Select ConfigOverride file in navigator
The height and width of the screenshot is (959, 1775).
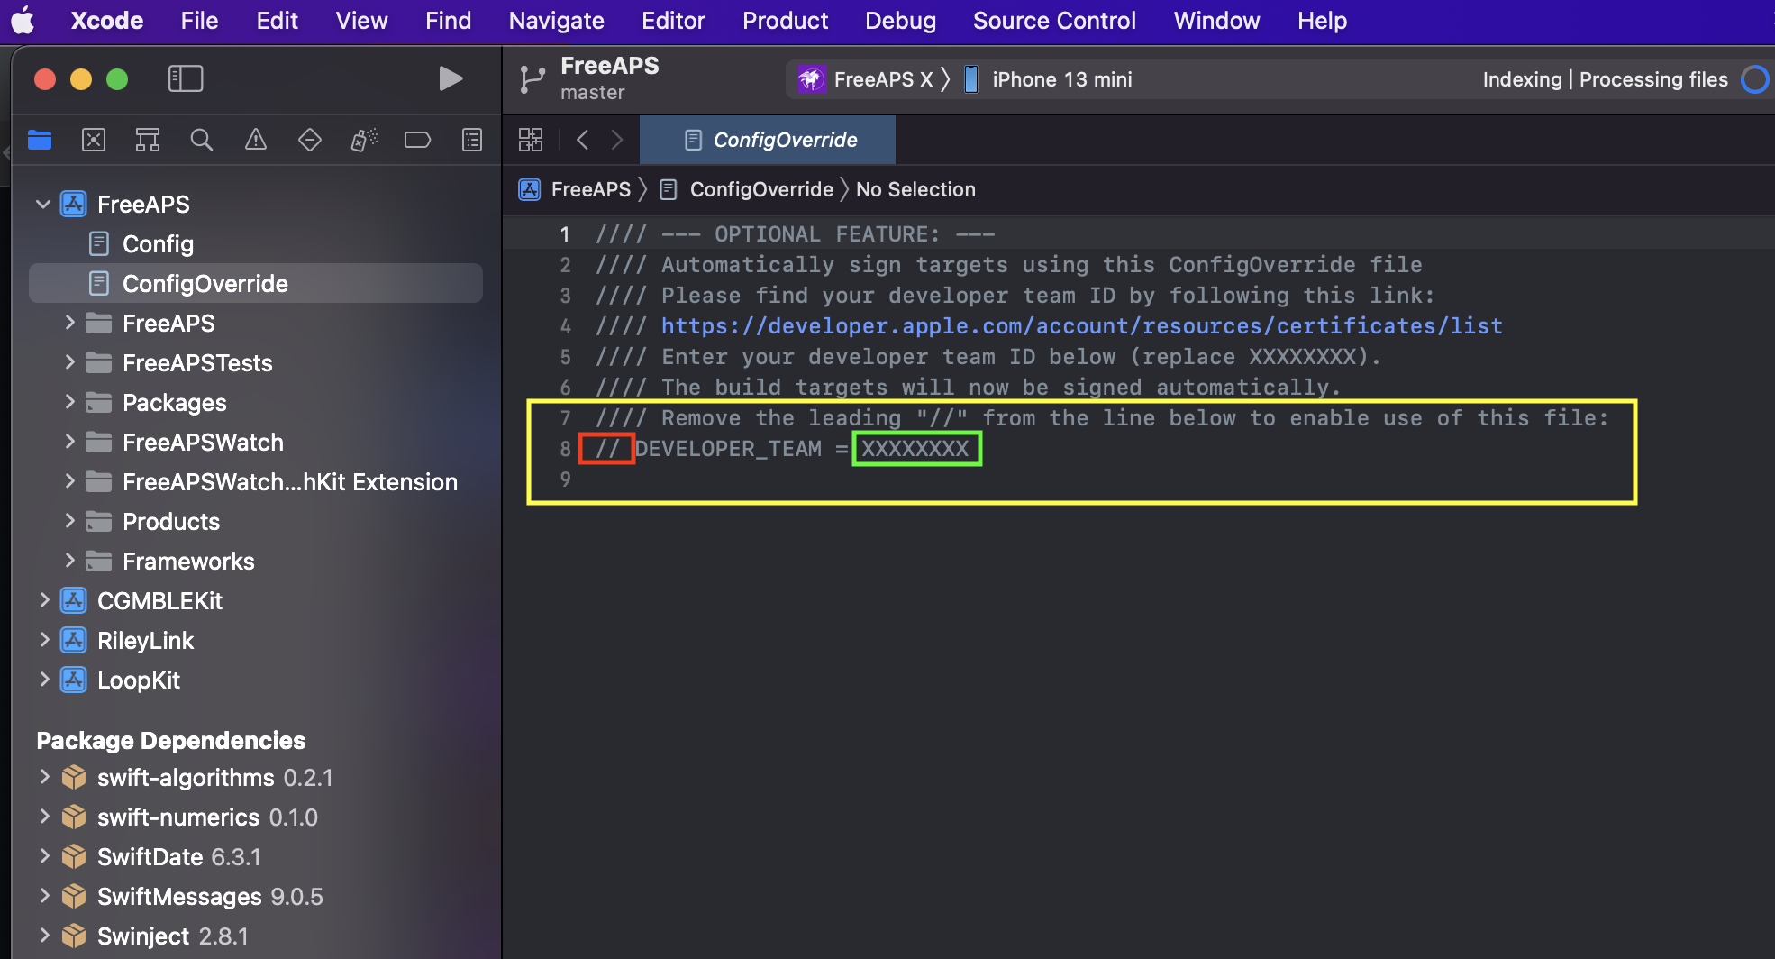coord(256,283)
